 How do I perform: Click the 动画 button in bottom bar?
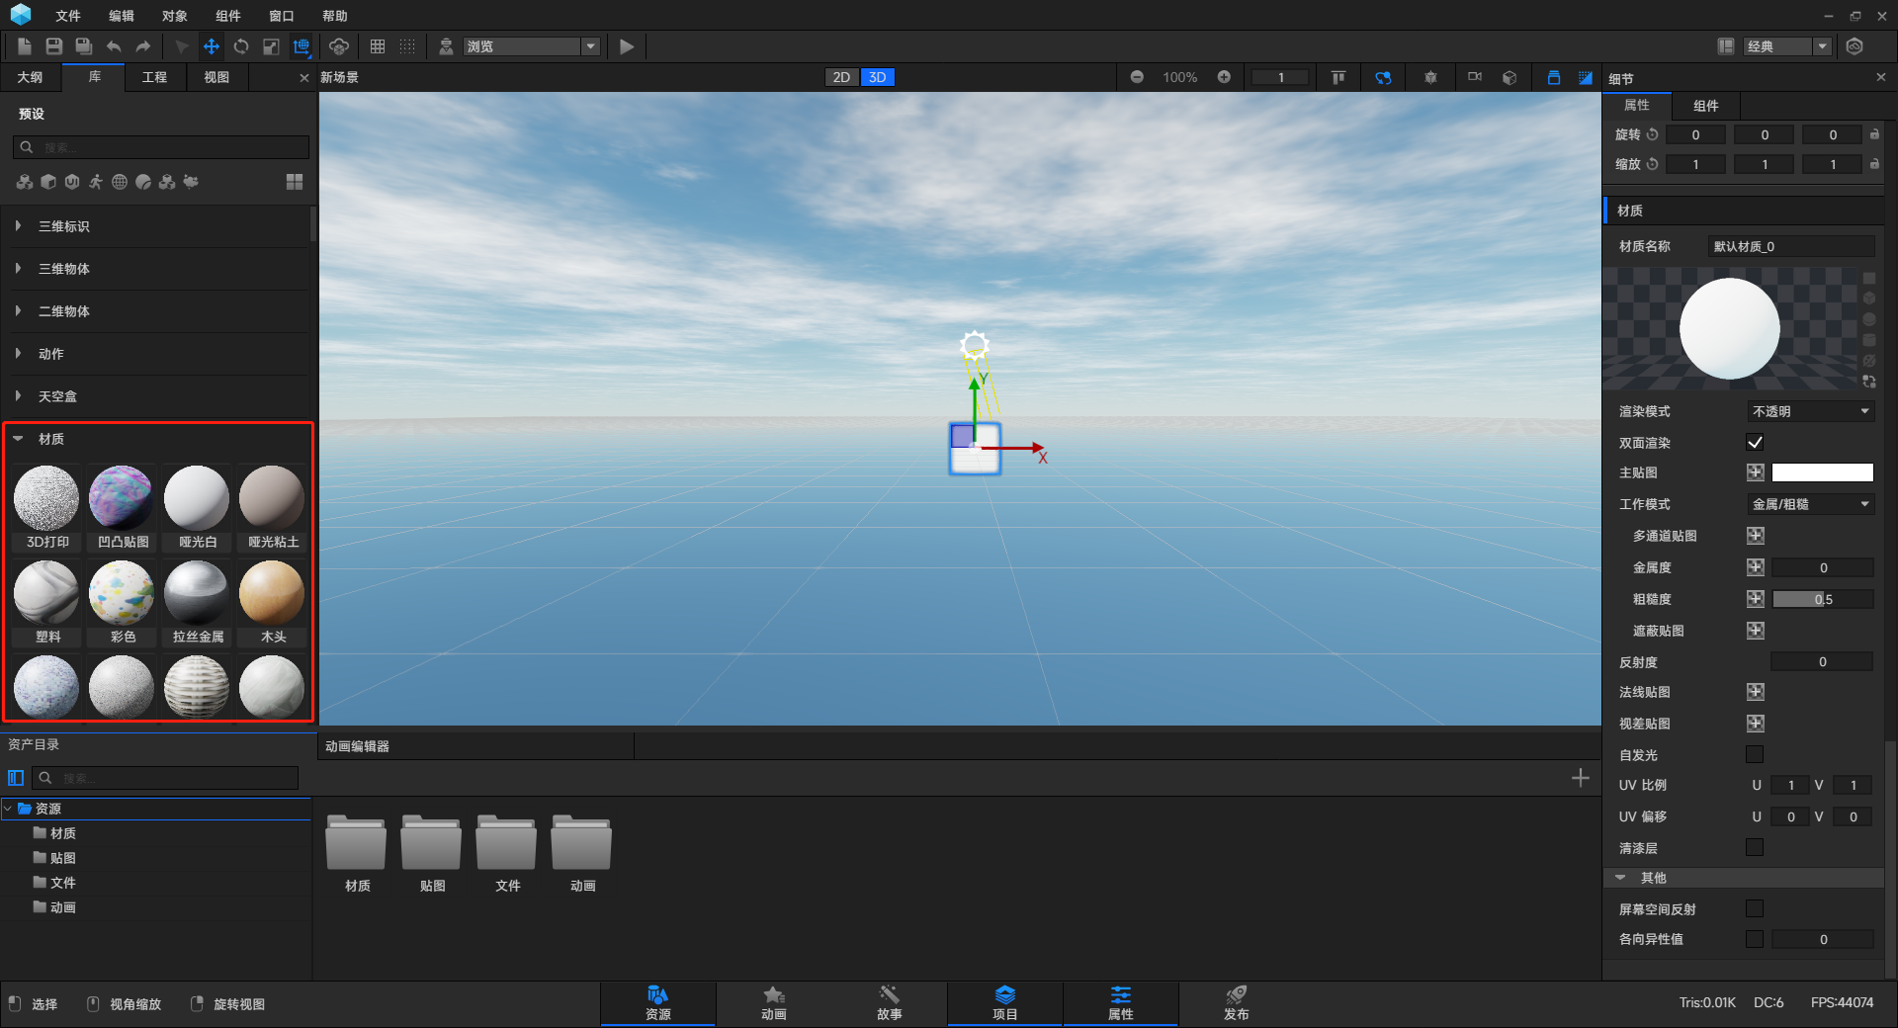(774, 1003)
